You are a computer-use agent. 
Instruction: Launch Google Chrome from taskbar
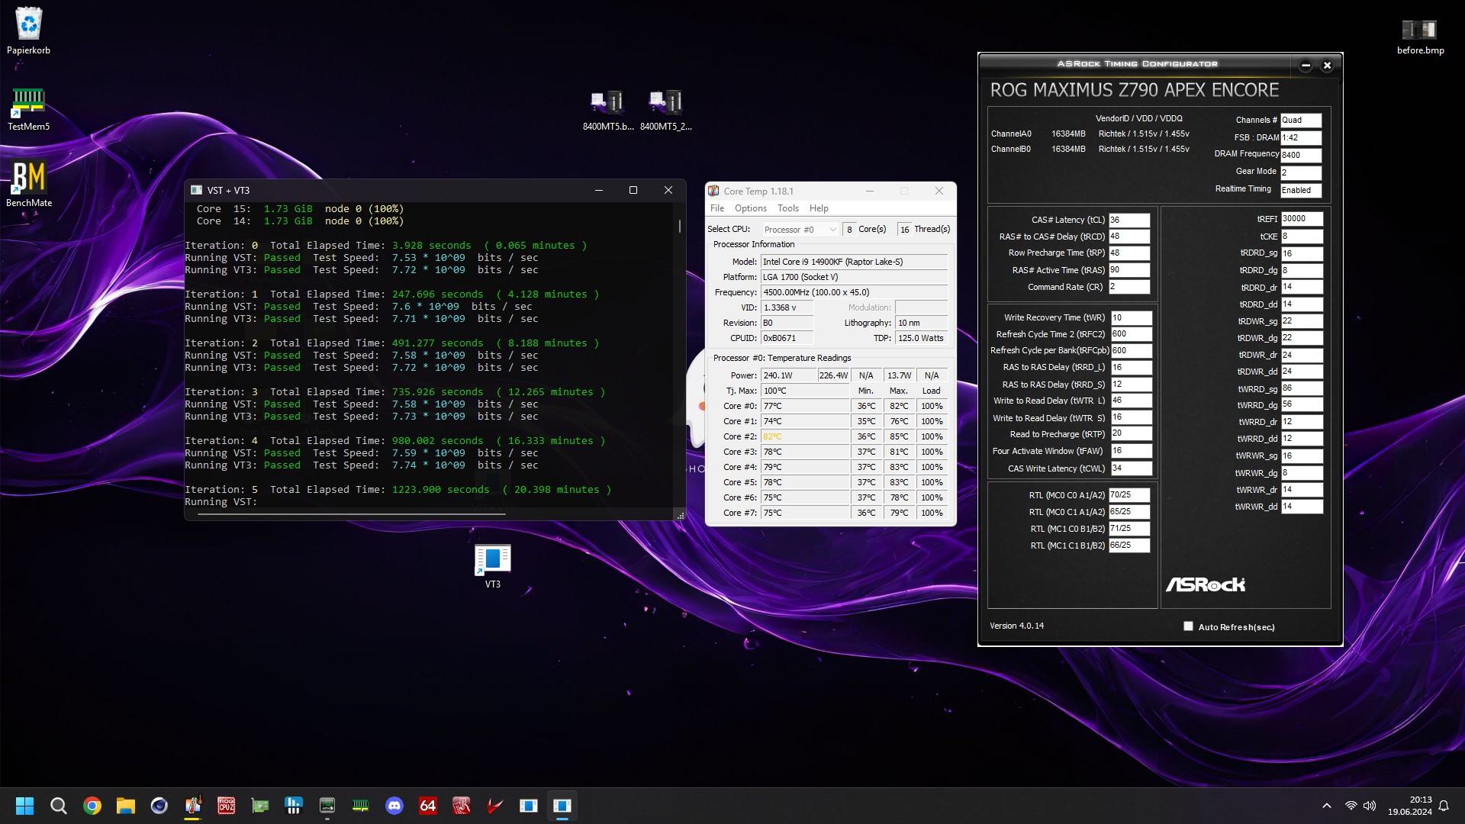pos(92,806)
